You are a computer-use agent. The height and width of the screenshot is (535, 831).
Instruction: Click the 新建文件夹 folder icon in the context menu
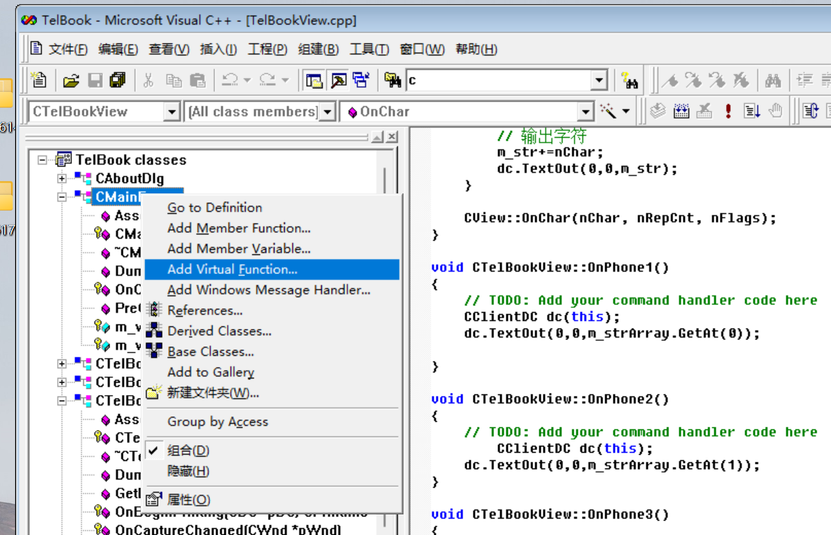click(154, 393)
